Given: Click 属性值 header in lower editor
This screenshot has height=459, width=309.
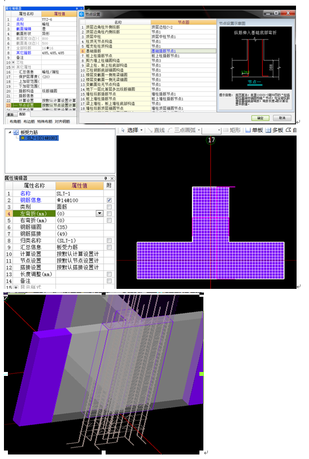Looking at the screenshot, I should point(80,185).
